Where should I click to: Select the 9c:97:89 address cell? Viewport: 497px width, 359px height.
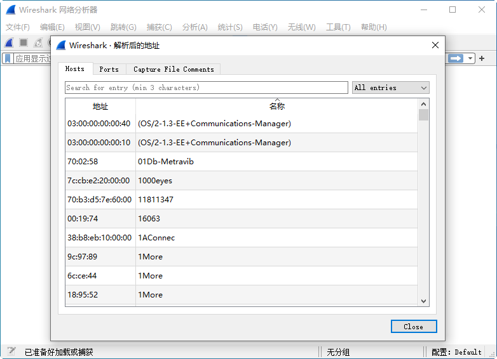click(100, 256)
